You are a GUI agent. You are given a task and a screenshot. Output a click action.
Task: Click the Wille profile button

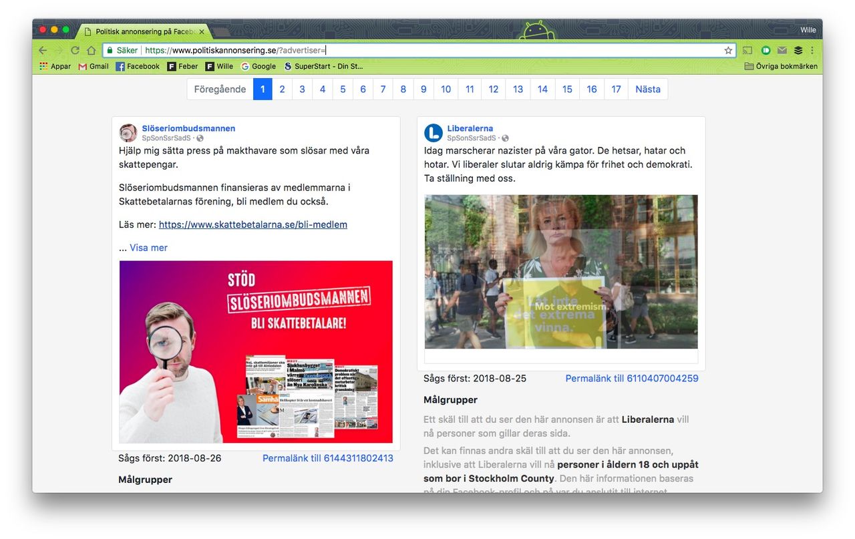coord(808,30)
